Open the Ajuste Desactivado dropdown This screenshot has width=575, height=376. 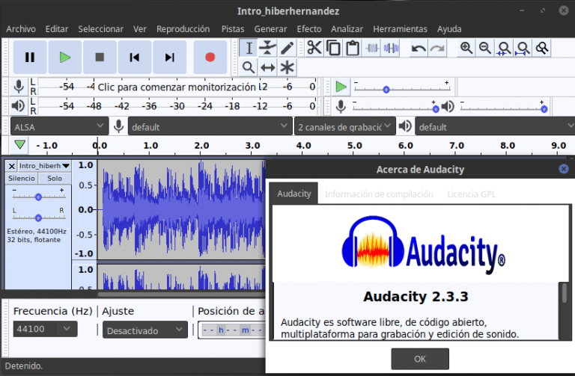point(145,330)
